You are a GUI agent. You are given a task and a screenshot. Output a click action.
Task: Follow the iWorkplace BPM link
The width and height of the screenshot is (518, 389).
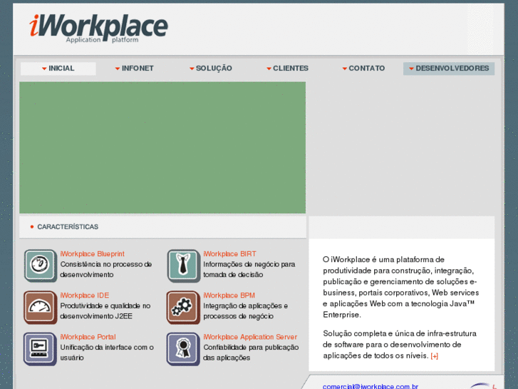[229, 295]
